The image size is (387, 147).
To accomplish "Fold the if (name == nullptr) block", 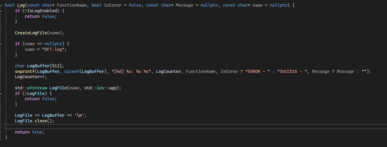I will [1, 44].
